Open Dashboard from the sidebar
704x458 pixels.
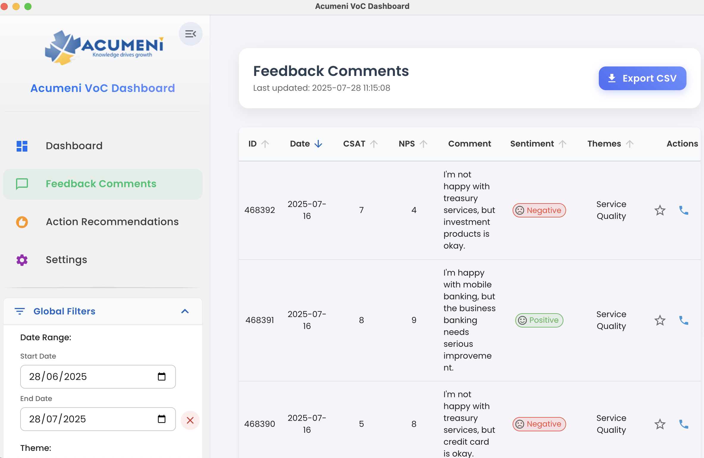click(x=74, y=146)
